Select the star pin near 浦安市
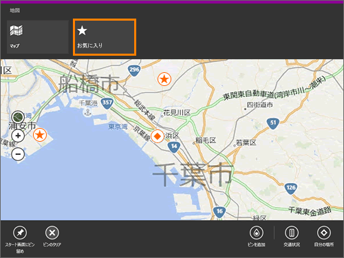The image size is (344, 258). point(40,135)
